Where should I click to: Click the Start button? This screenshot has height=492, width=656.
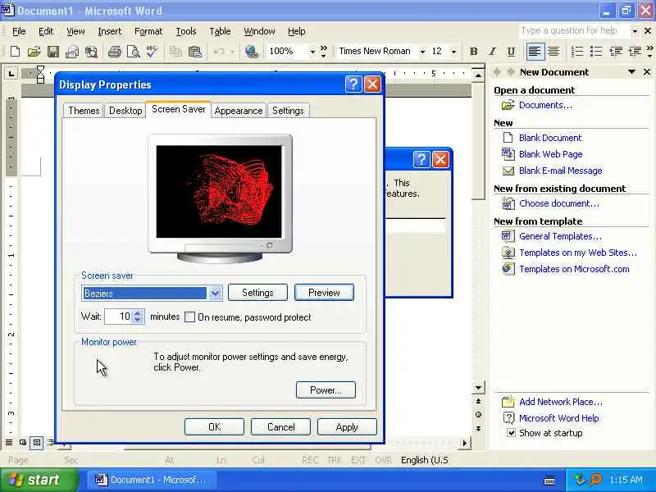(39, 480)
